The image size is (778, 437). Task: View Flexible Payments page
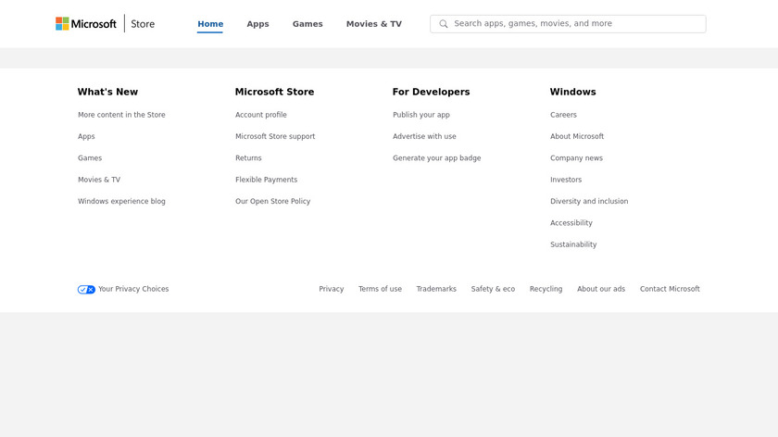(x=267, y=180)
